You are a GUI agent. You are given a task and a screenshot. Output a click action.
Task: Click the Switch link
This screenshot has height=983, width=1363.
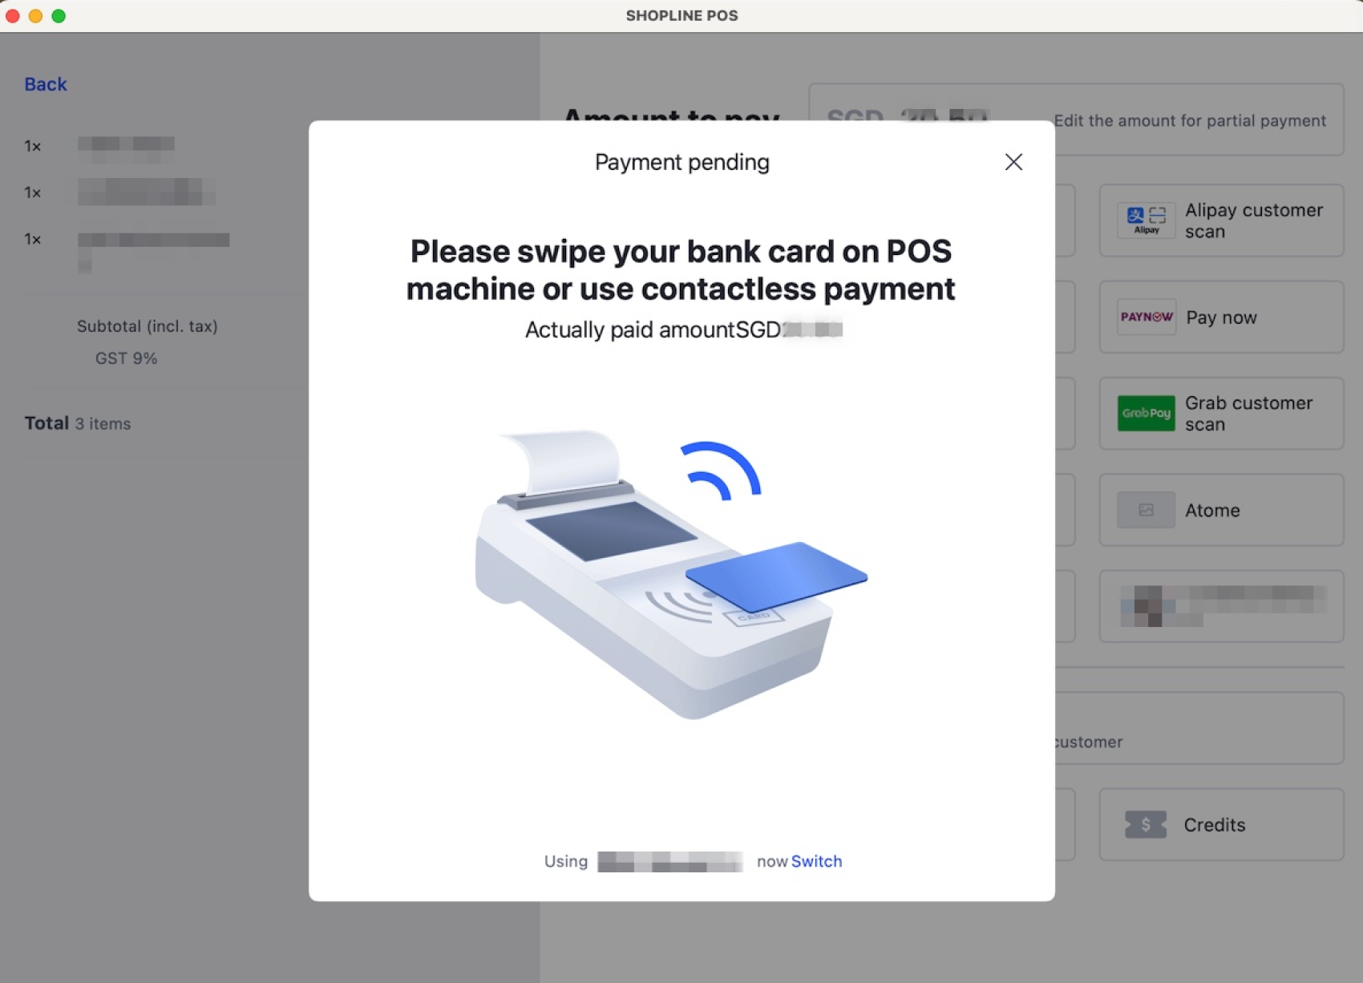click(816, 861)
